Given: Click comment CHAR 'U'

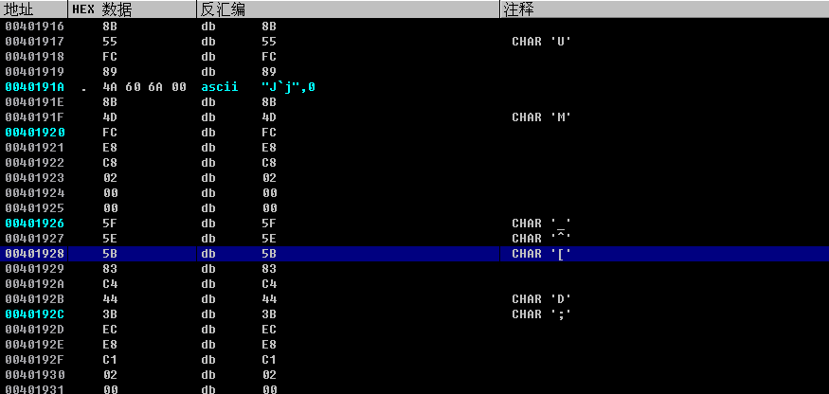Looking at the screenshot, I should [542, 42].
